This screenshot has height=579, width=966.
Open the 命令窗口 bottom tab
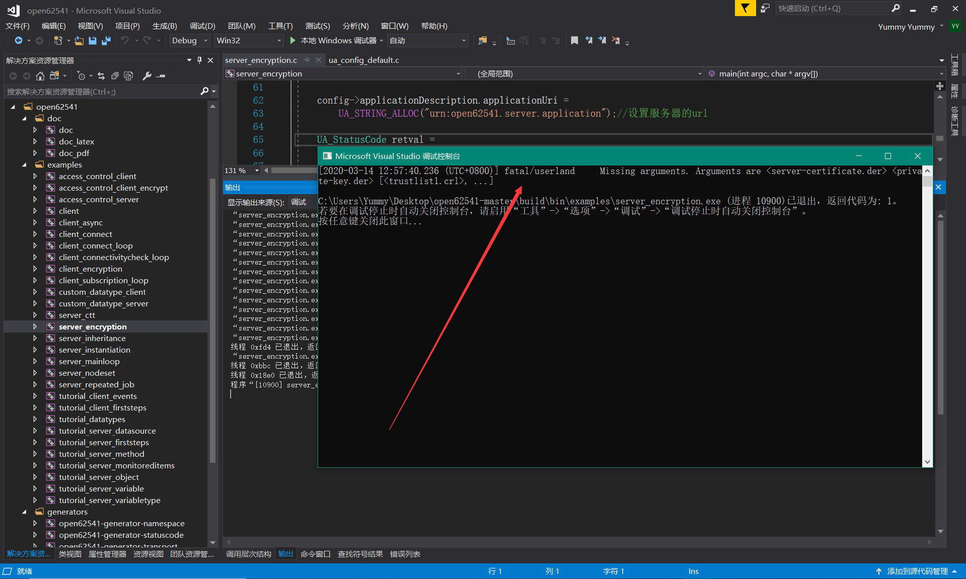tap(316, 554)
